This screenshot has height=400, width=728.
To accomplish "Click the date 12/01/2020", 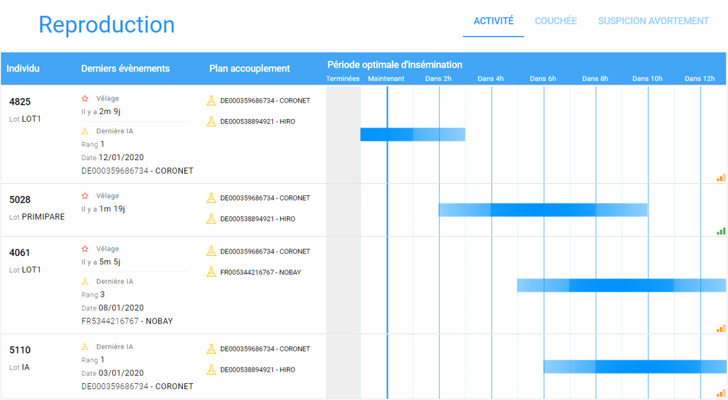I will pyautogui.click(x=121, y=157).
